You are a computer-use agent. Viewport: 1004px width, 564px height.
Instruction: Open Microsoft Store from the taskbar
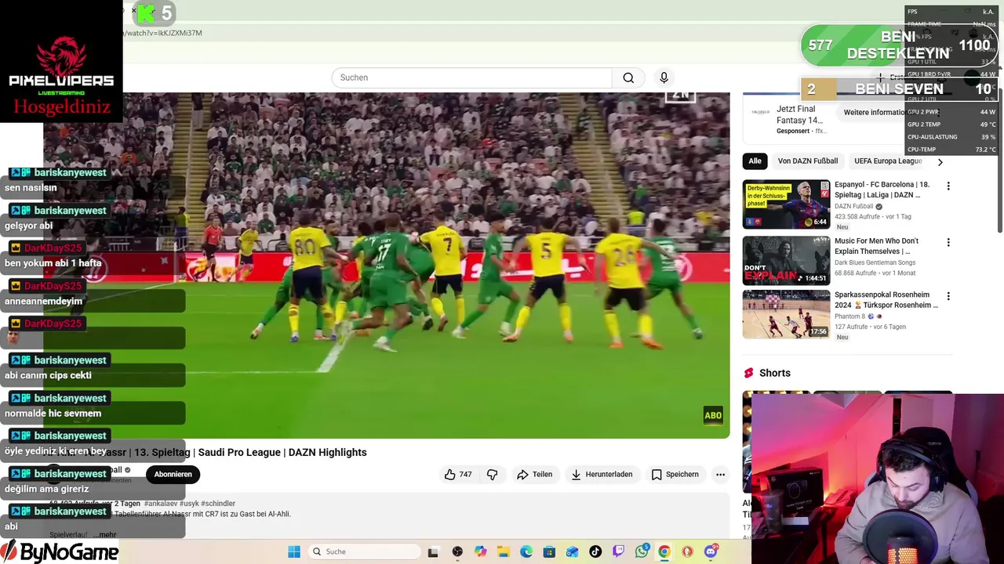(549, 551)
